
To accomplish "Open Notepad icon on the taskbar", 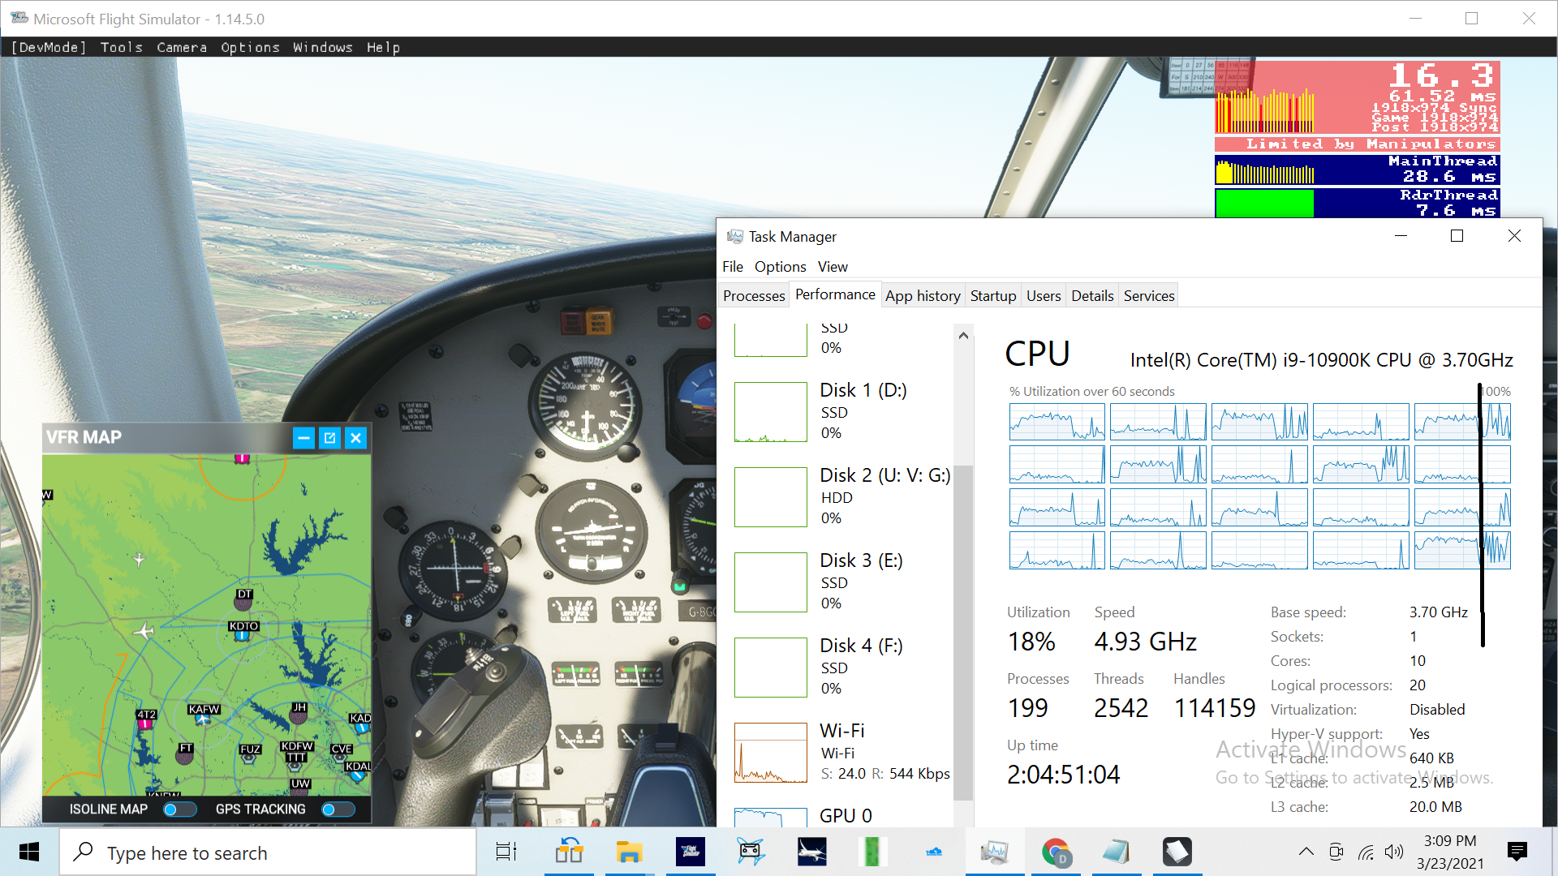I will pos(1117,852).
